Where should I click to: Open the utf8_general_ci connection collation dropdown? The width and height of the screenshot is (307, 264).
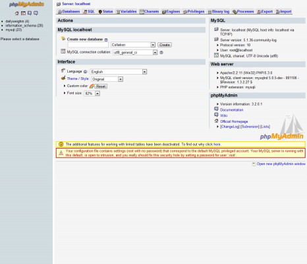(135, 52)
